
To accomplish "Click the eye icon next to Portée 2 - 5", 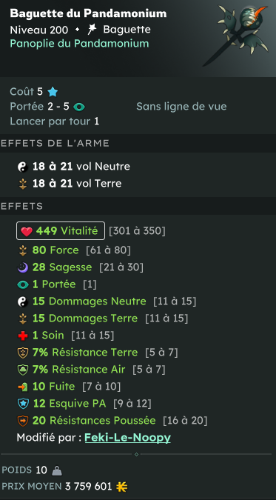I will point(78,107).
